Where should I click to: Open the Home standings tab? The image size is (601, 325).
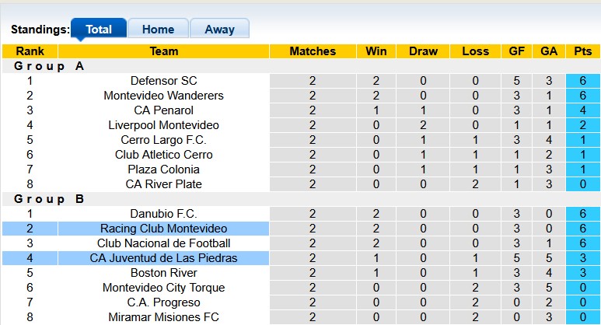pyautogui.click(x=158, y=30)
